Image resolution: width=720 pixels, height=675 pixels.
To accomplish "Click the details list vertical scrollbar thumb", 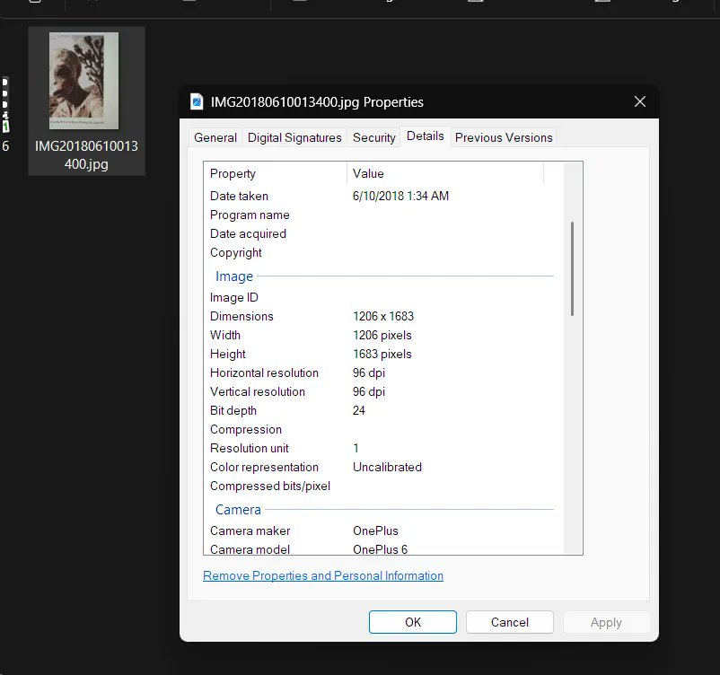I will (x=572, y=268).
